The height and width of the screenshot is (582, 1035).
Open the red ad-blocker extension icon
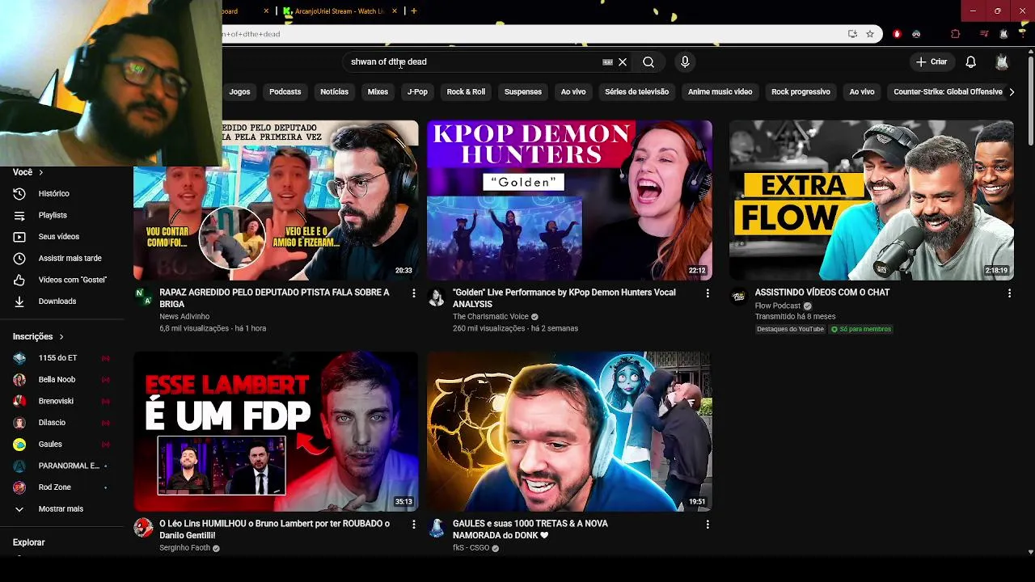coord(897,34)
